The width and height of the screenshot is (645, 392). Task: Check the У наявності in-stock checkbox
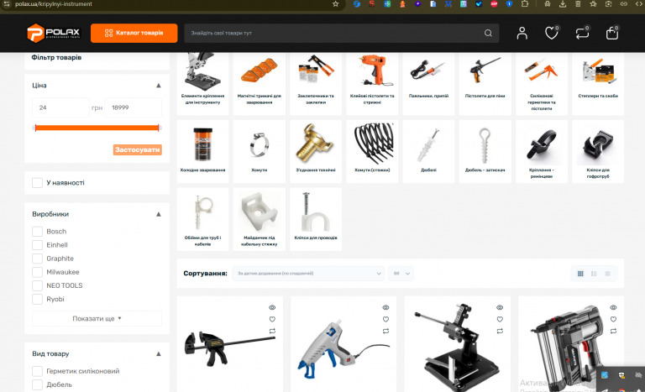point(37,183)
